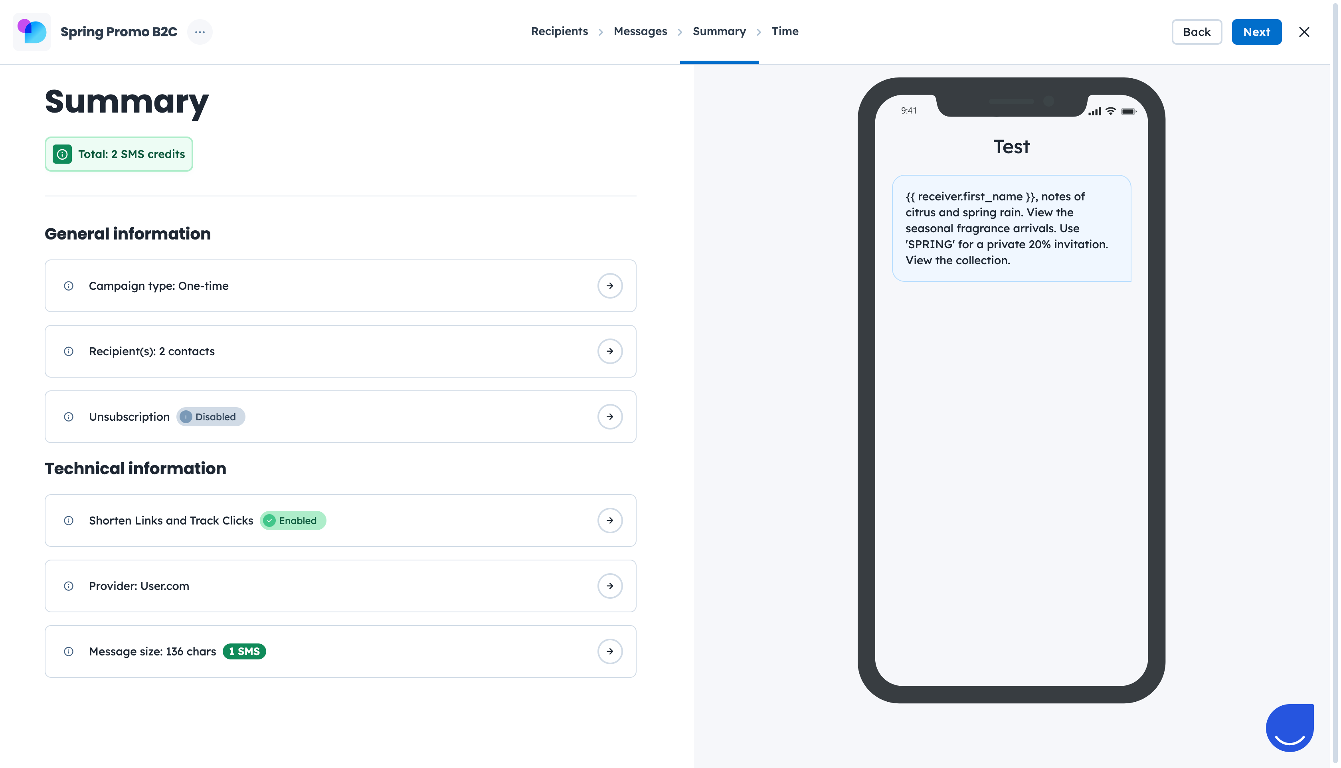Open the three-dot campaign options menu
Screen dimensions: 1341x768
(x=199, y=32)
